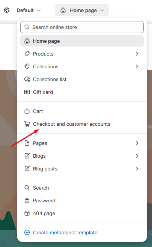Focus the Search online store field
The height and width of the screenshot is (247, 152).
pyautogui.click(x=82, y=27)
